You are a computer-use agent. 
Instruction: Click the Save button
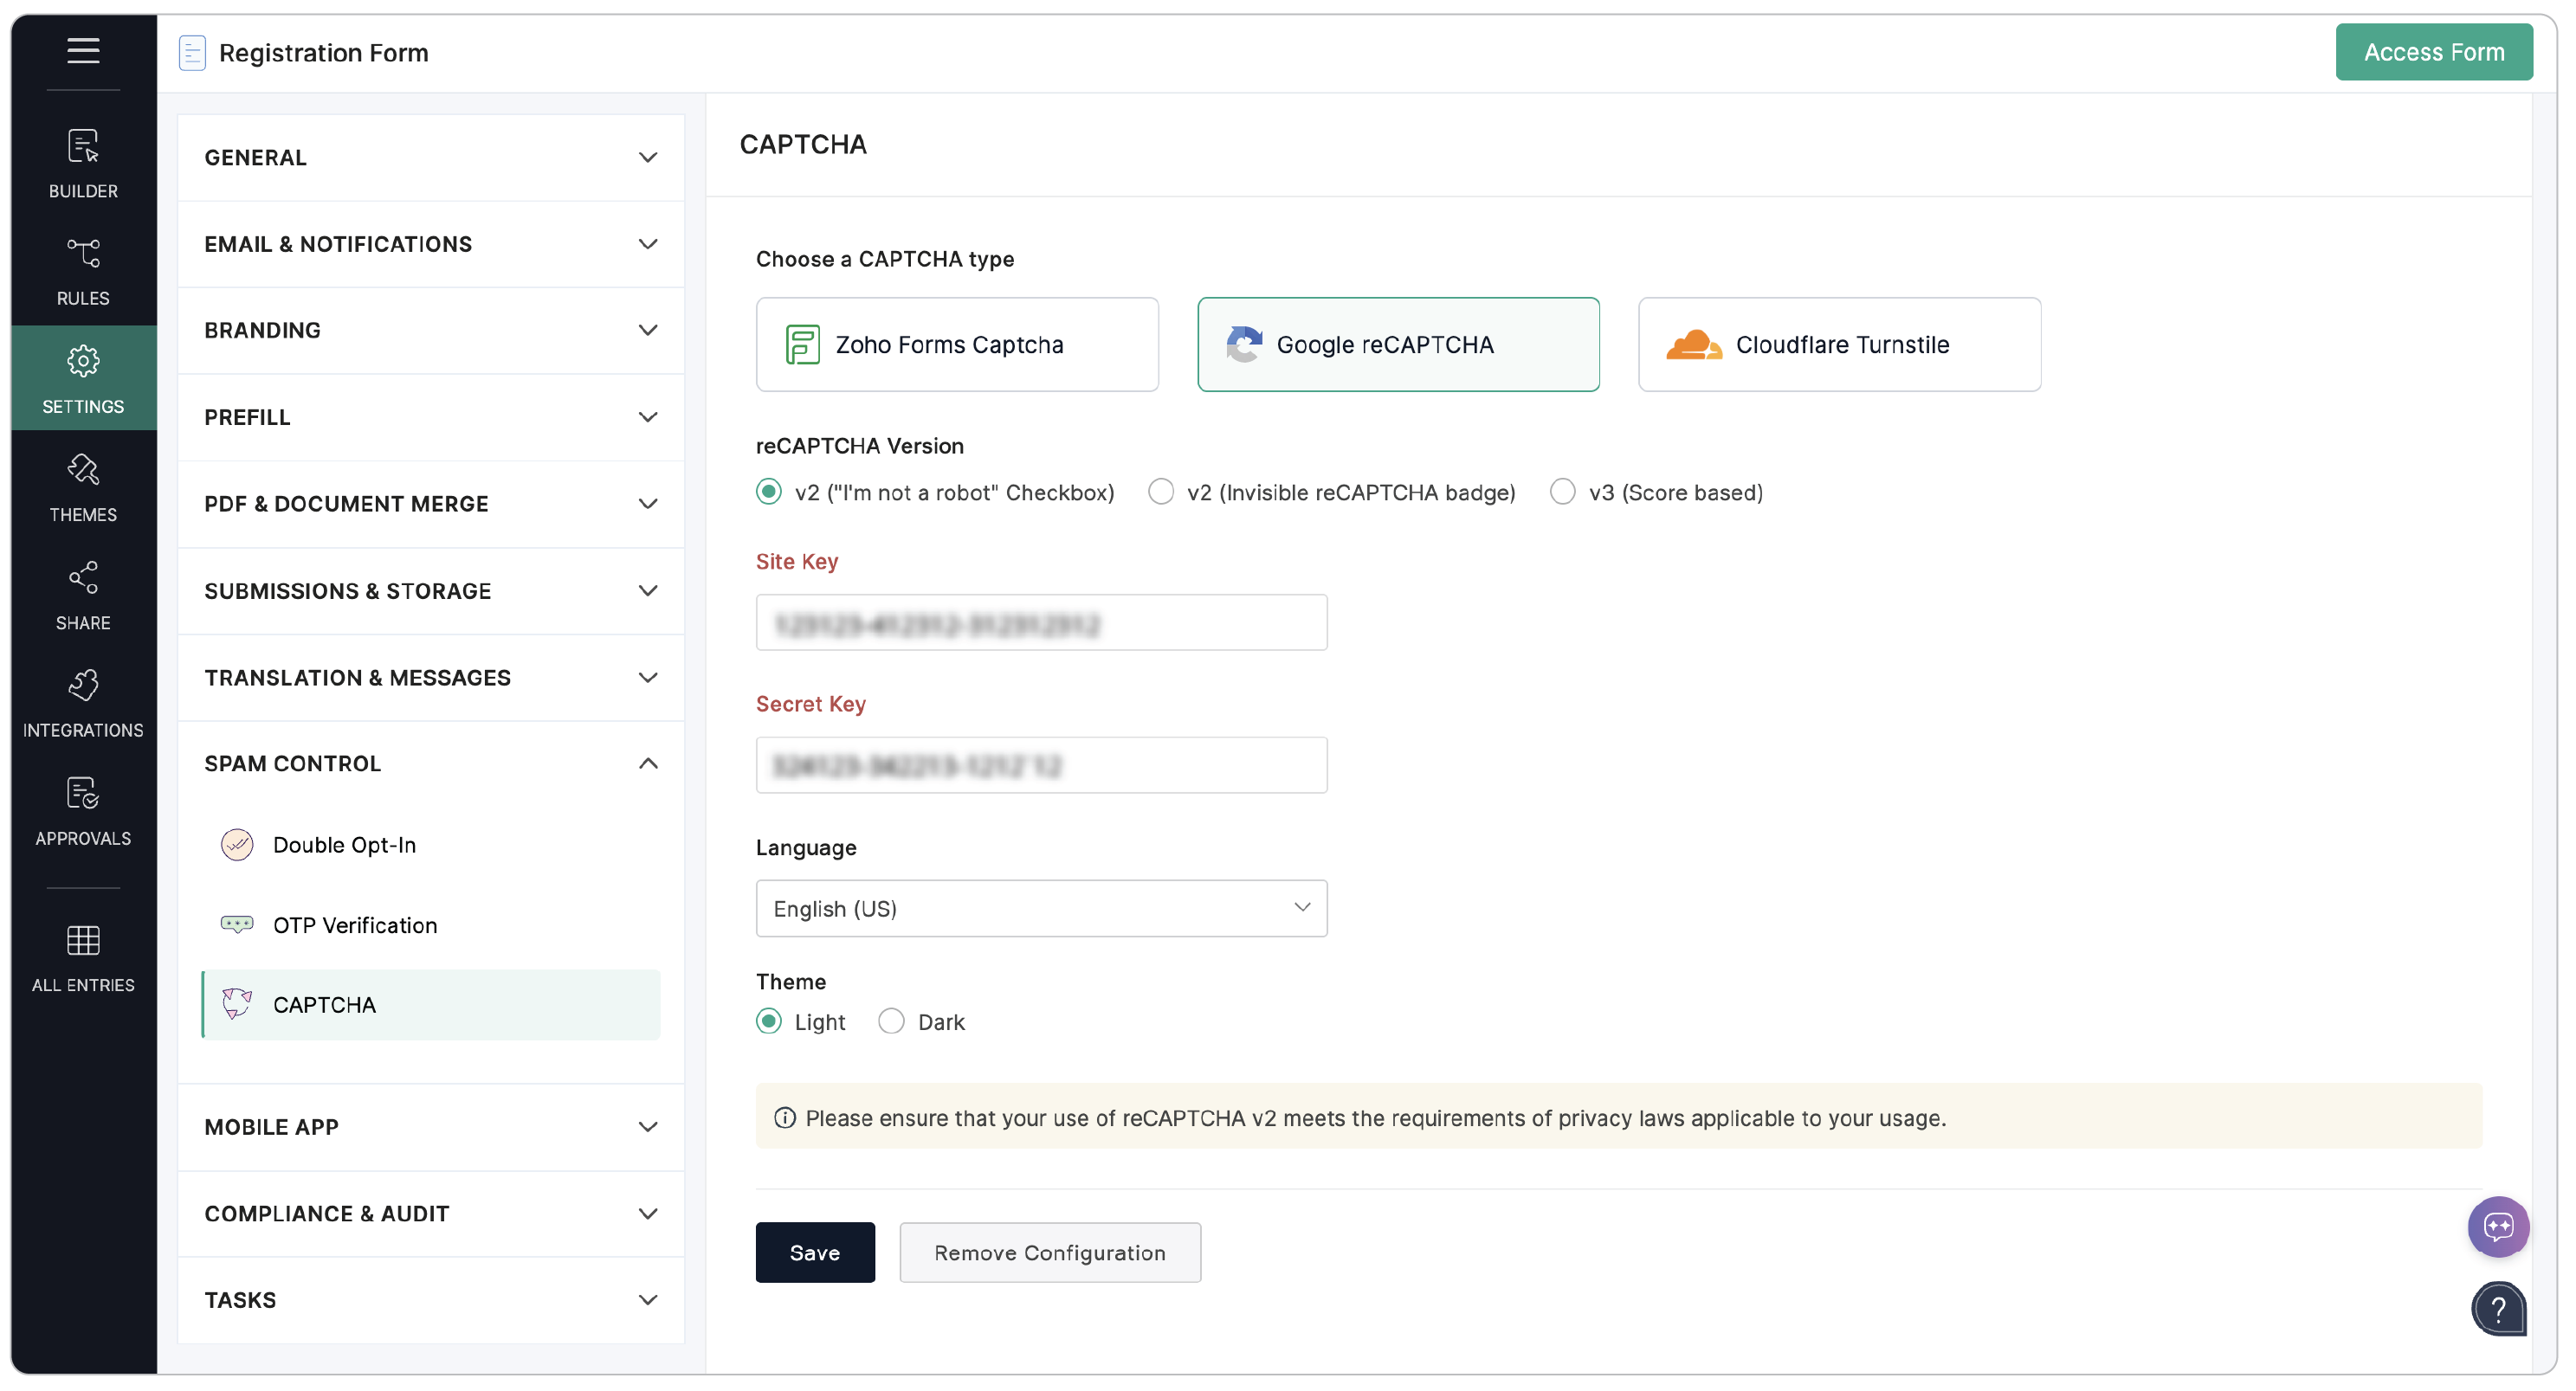click(814, 1252)
